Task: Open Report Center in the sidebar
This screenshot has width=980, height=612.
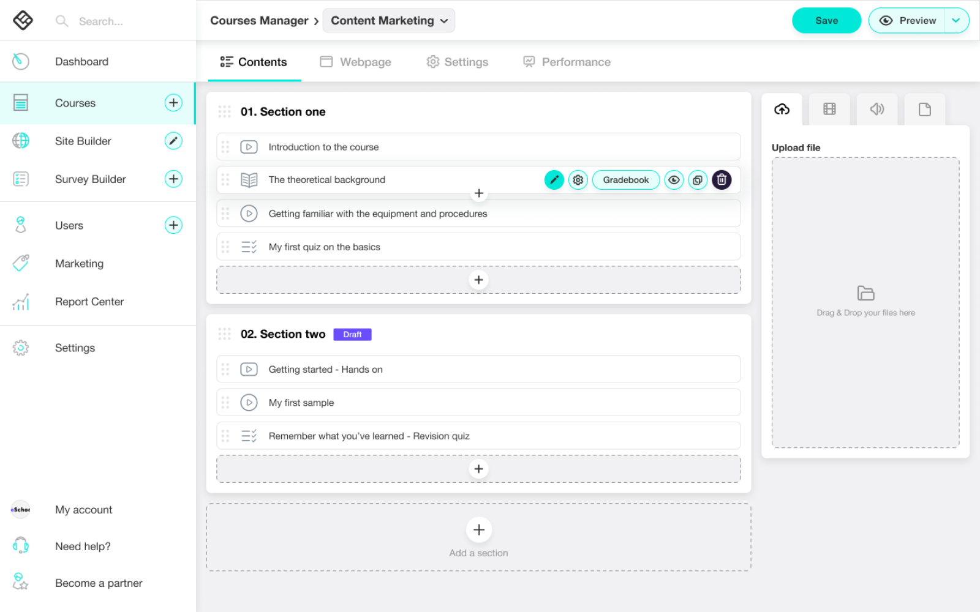Action: (x=89, y=302)
